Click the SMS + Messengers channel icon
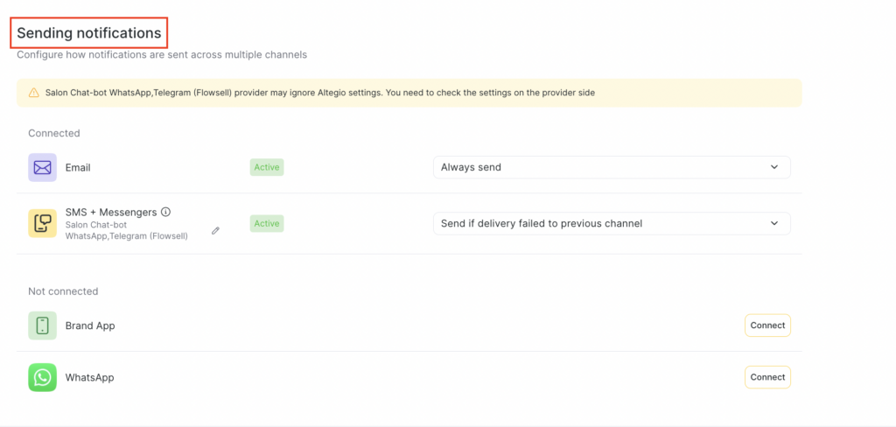 pyautogui.click(x=42, y=224)
